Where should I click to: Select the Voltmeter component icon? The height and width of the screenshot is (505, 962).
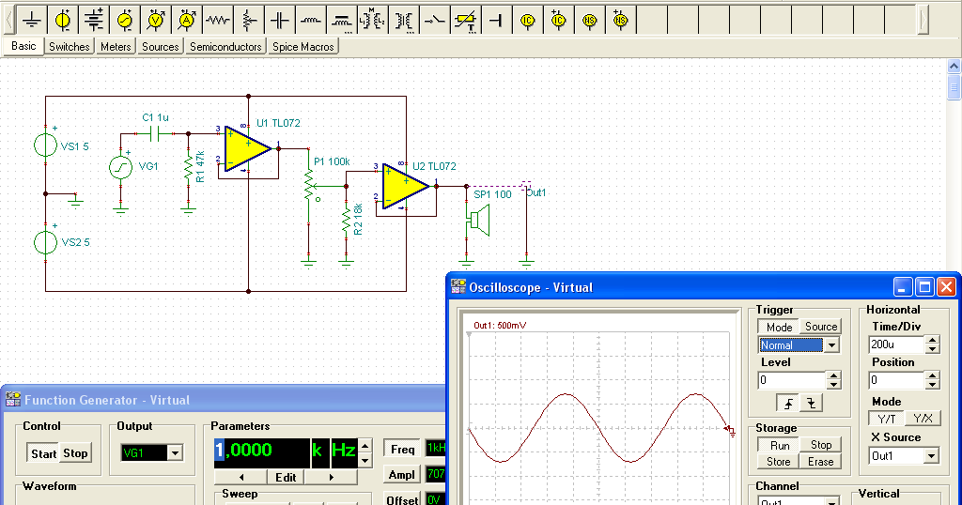156,20
